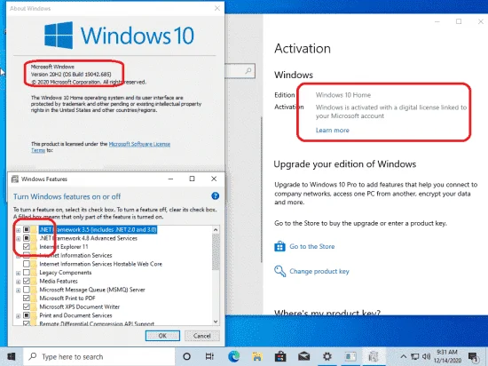This screenshot has height=366, width=488.
Task: Click the Cortana circle icon on taskbar
Action: (x=186, y=356)
